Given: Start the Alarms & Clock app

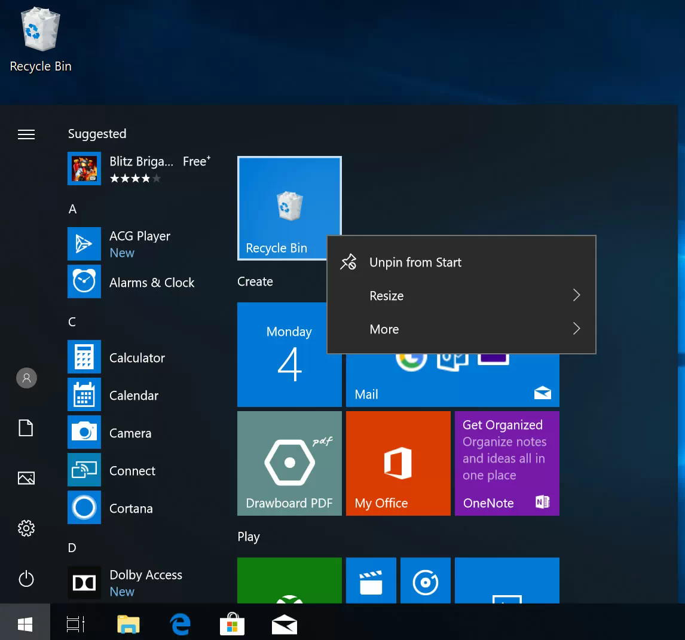Looking at the screenshot, I should tap(152, 283).
